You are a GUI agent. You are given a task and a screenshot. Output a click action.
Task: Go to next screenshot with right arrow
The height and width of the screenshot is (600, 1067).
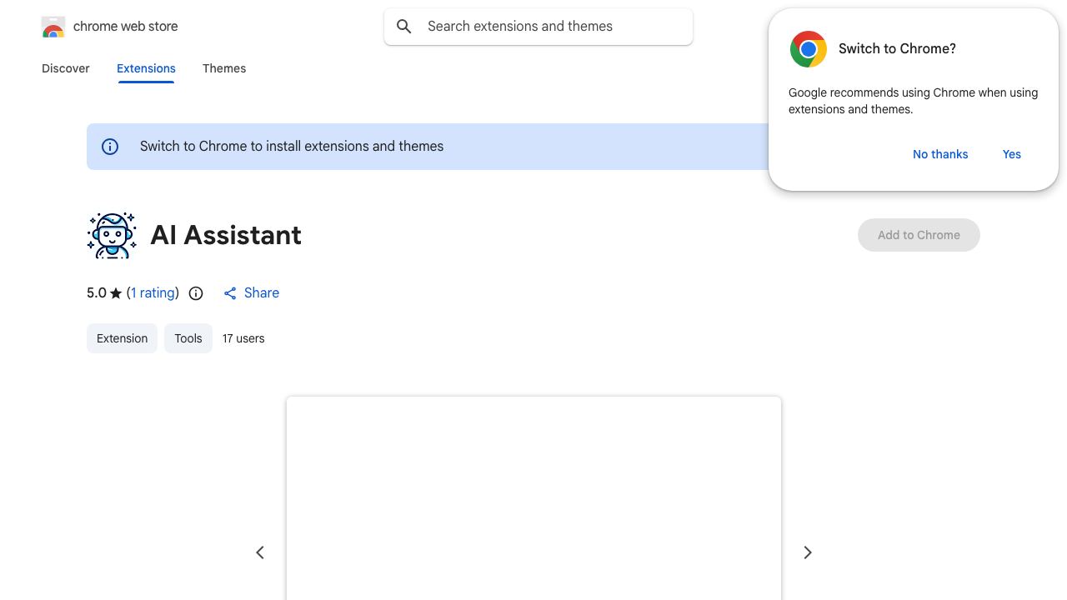[807, 552]
